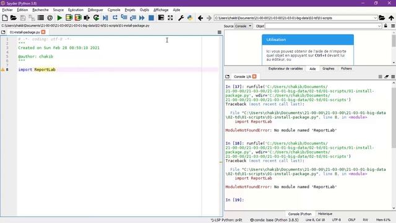Viewport: 396px width, 223px height.
Task: Run the current cell icon
Action: coord(69,18)
